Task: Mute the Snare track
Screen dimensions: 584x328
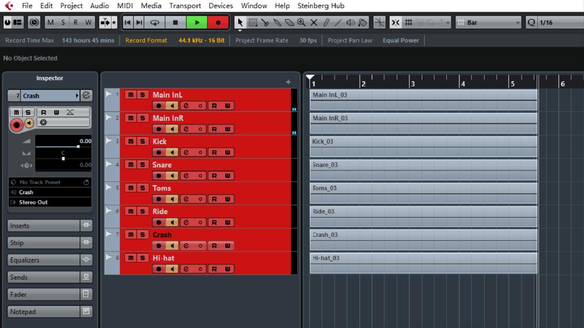Action: coord(130,165)
